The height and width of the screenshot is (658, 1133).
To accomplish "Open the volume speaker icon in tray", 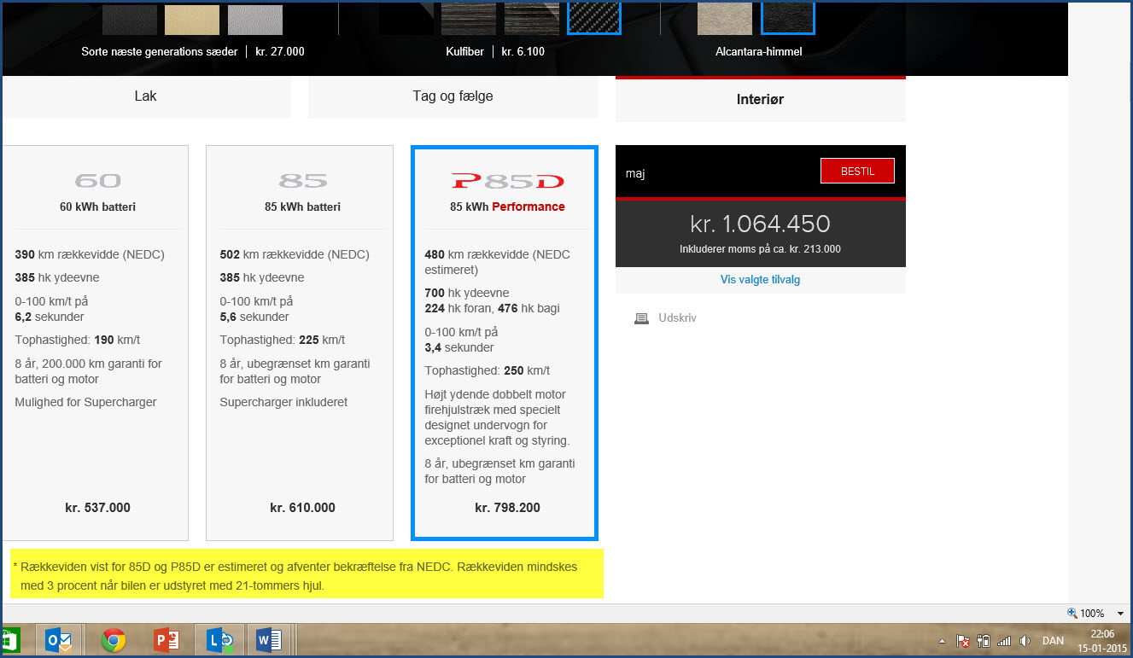I will tap(1025, 641).
